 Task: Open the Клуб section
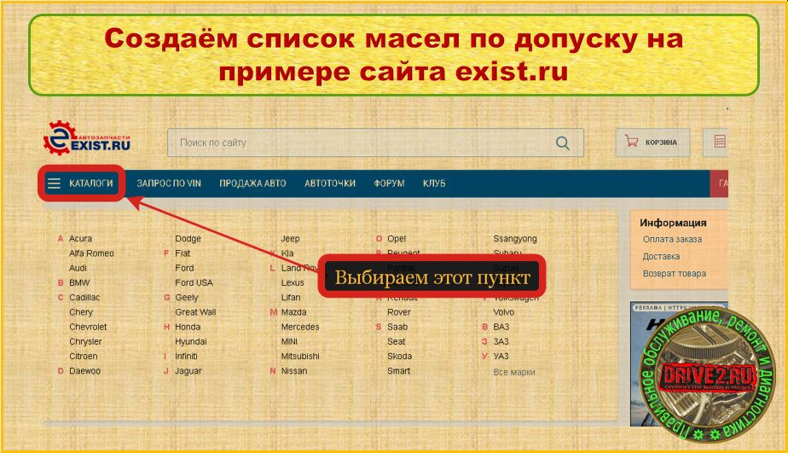click(x=434, y=183)
